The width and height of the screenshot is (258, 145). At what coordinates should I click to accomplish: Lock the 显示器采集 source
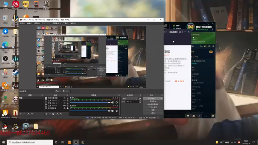67,108
